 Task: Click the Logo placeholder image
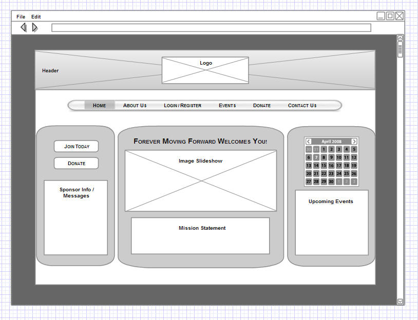click(x=205, y=70)
